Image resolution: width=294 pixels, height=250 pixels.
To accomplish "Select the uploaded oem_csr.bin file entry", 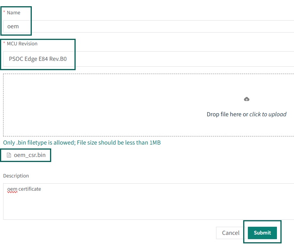I will point(29,155).
